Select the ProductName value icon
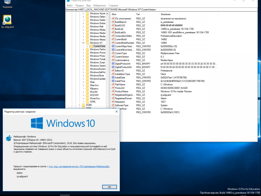261x196 pixels. [113, 91]
